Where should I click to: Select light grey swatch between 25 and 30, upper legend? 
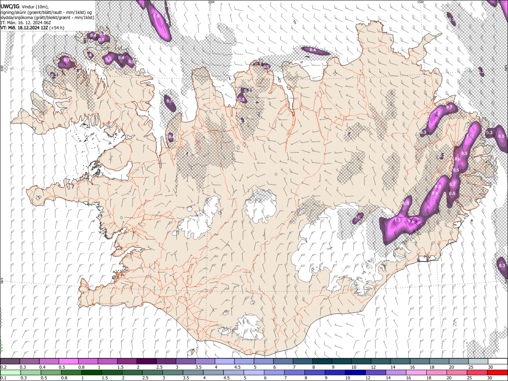pyautogui.click(x=478, y=362)
